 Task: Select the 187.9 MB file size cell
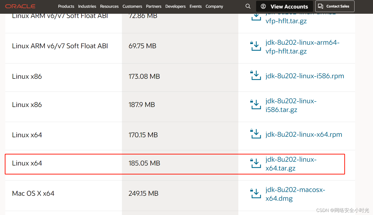click(180, 107)
